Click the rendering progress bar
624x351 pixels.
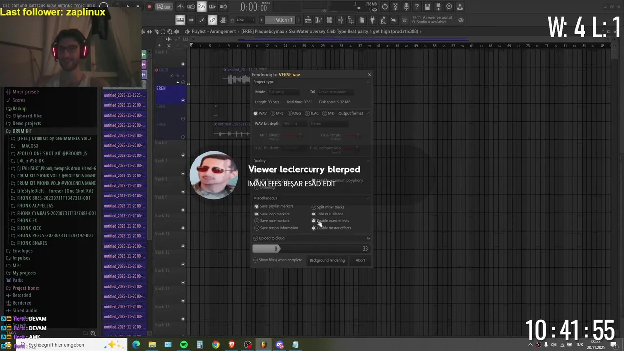(x=311, y=249)
